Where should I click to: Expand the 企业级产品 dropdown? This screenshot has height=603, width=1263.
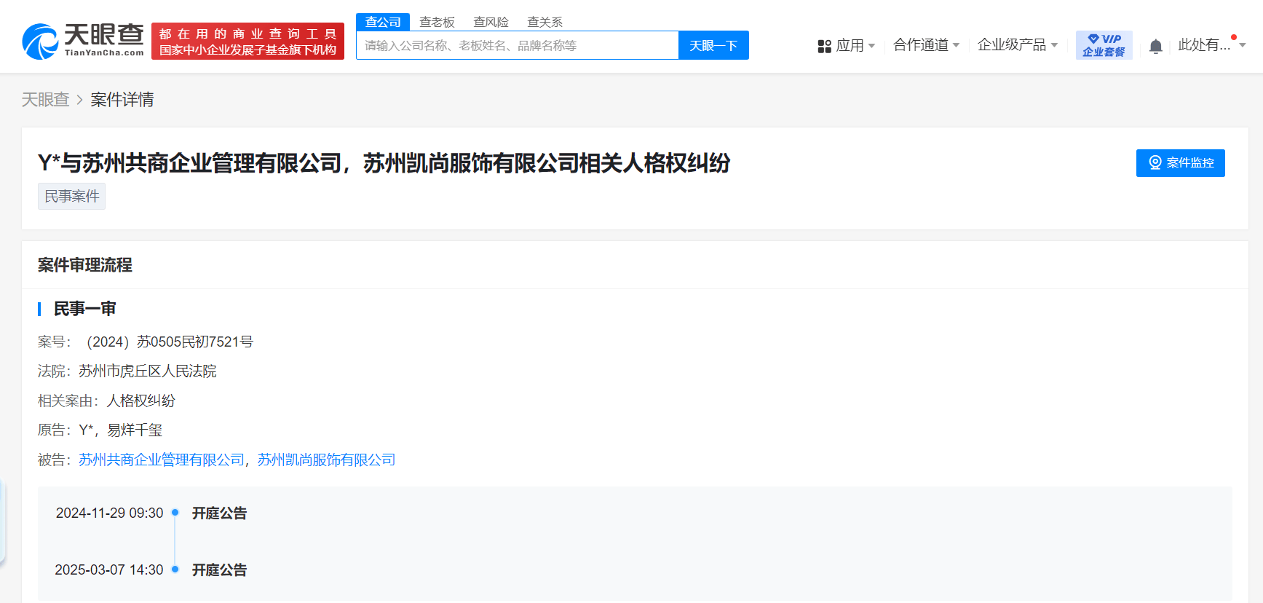[1017, 45]
